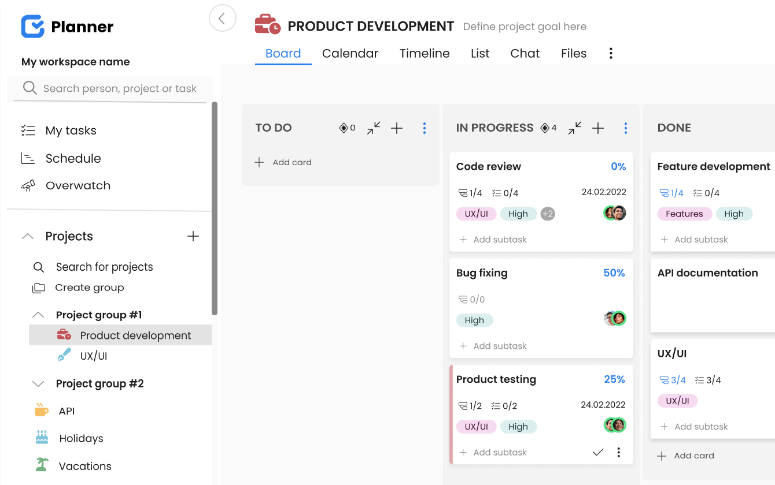The height and width of the screenshot is (485, 775).
Task: Click the Planner logo icon
Action: click(x=33, y=27)
